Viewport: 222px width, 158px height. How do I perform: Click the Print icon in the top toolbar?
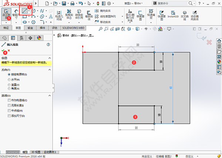point(73,3)
